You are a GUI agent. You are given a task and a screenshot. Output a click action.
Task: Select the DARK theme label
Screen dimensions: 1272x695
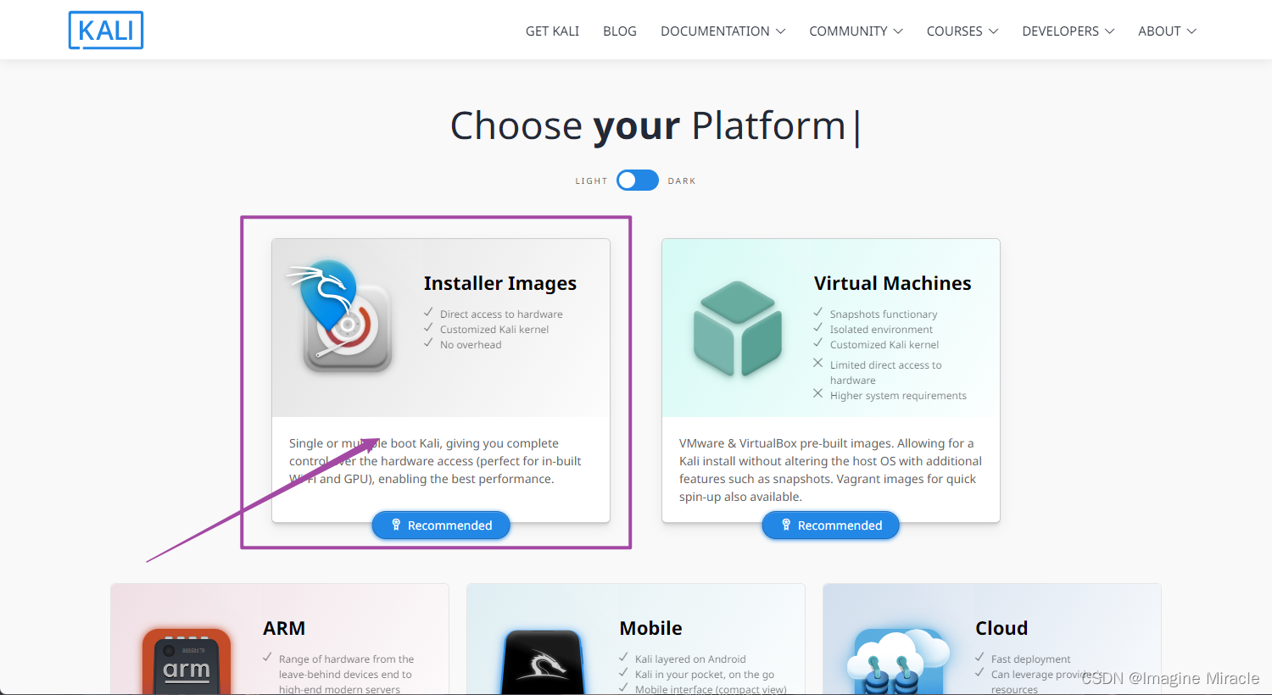click(x=682, y=181)
